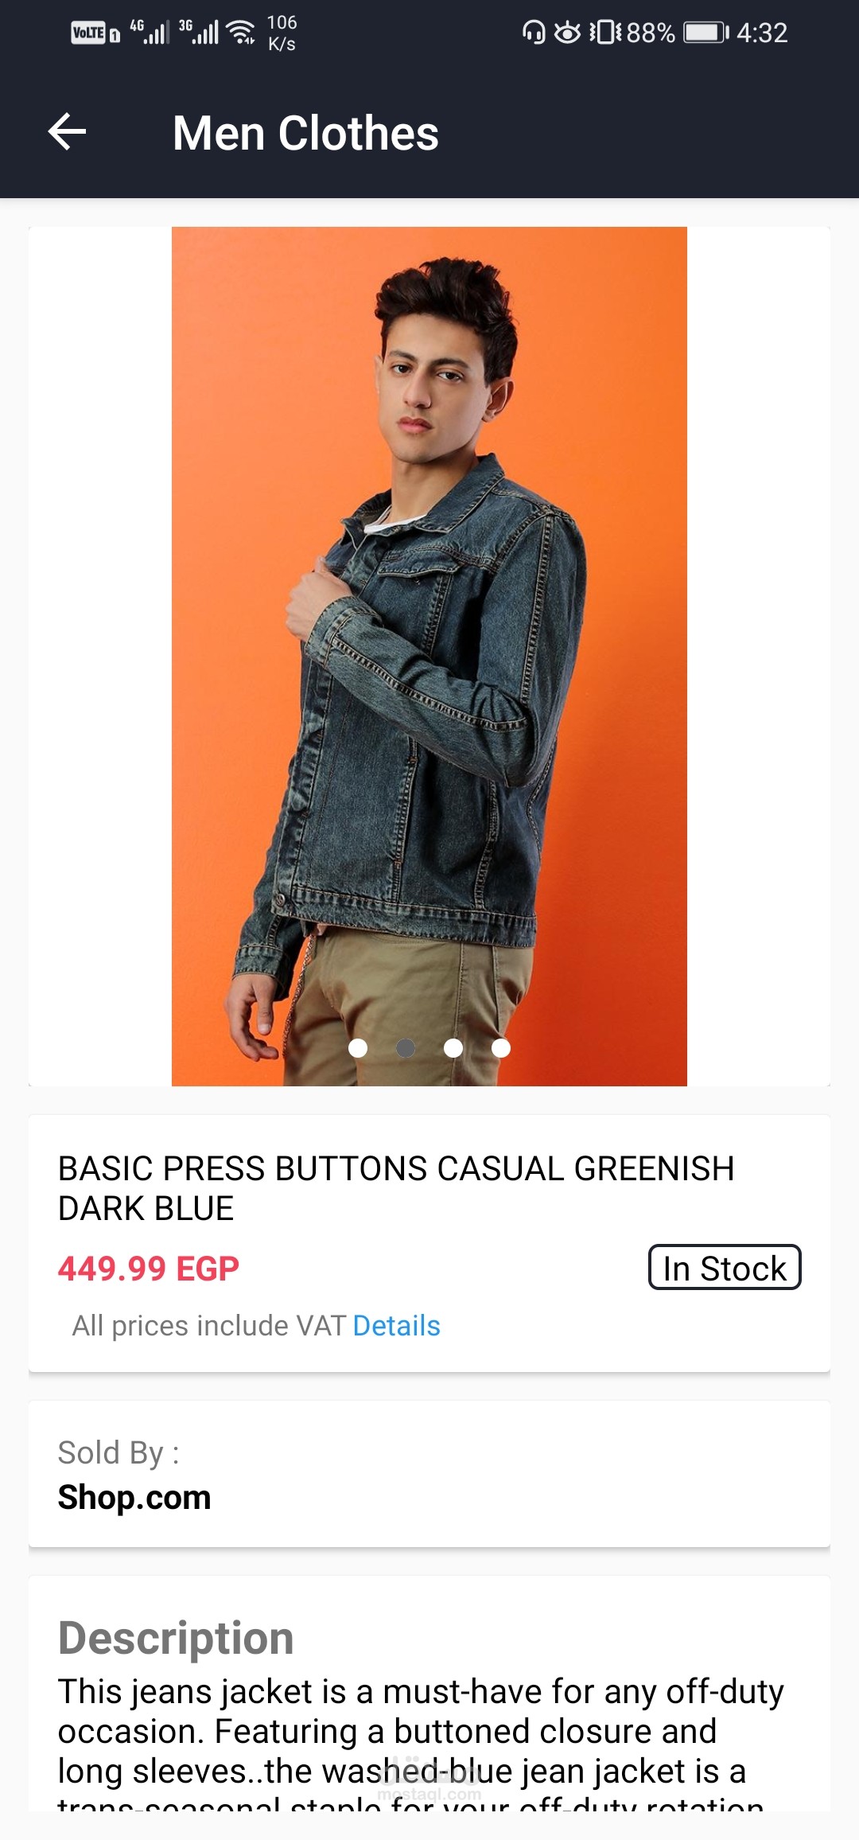Image resolution: width=859 pixels, height=1840 pixels.
Task: Tap the 449.99 EGP price
Action: (148, 1269)
